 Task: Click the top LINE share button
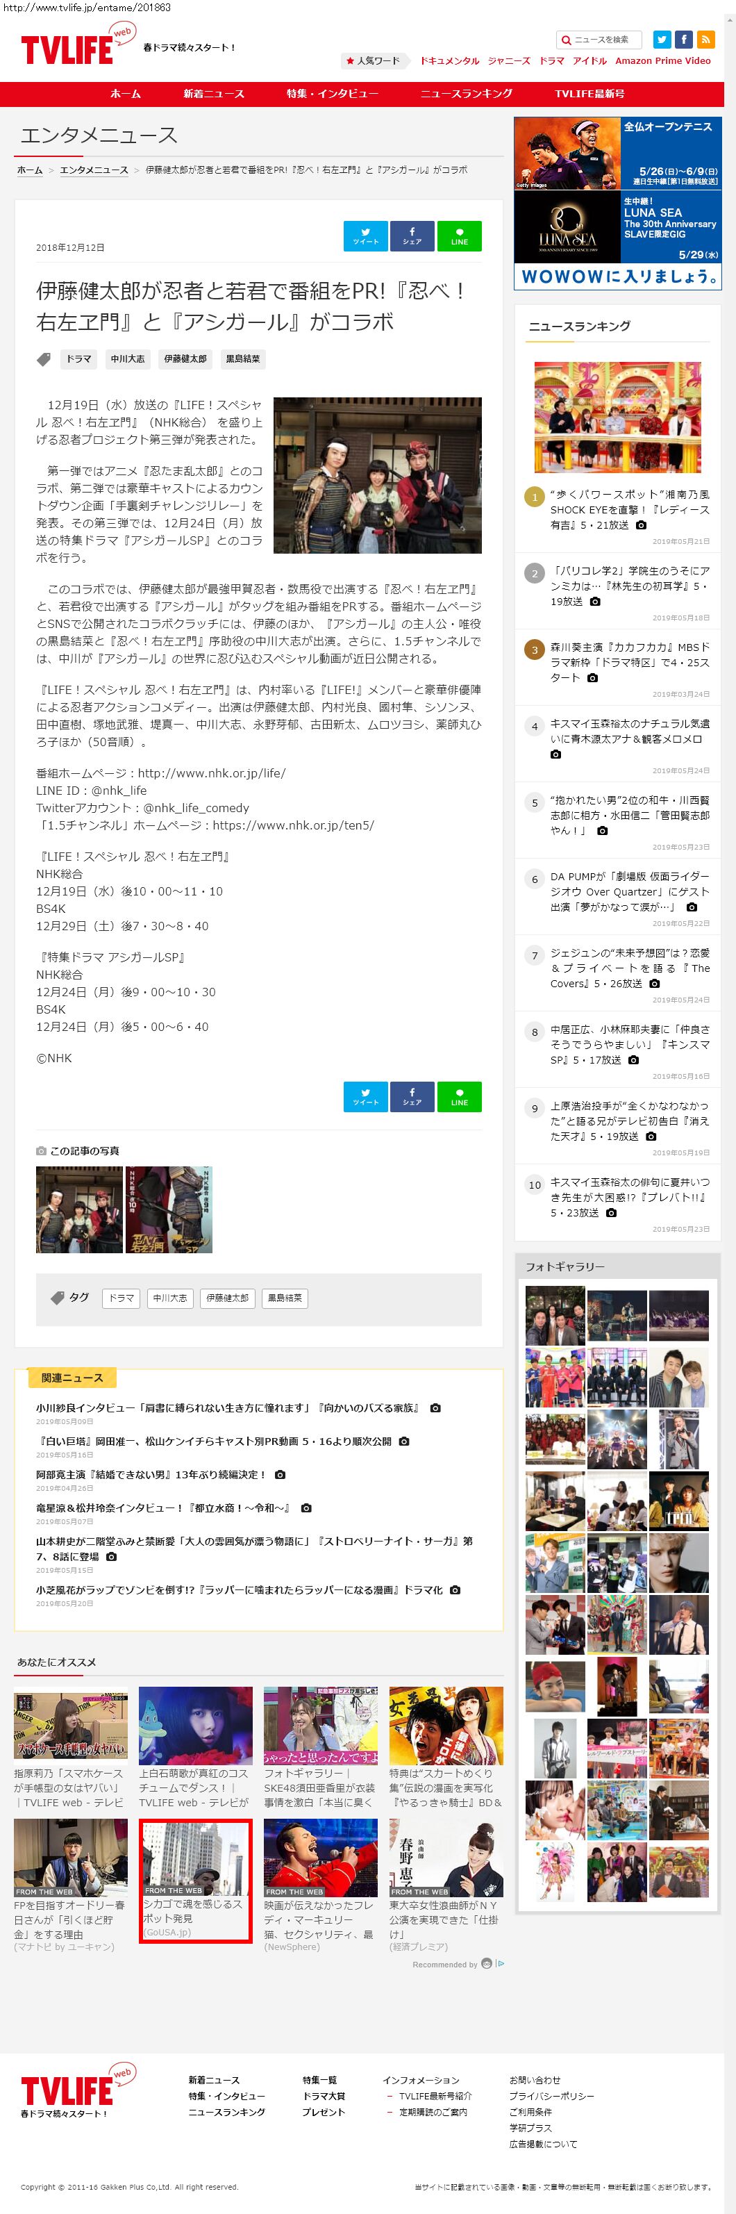click(460, 236)
